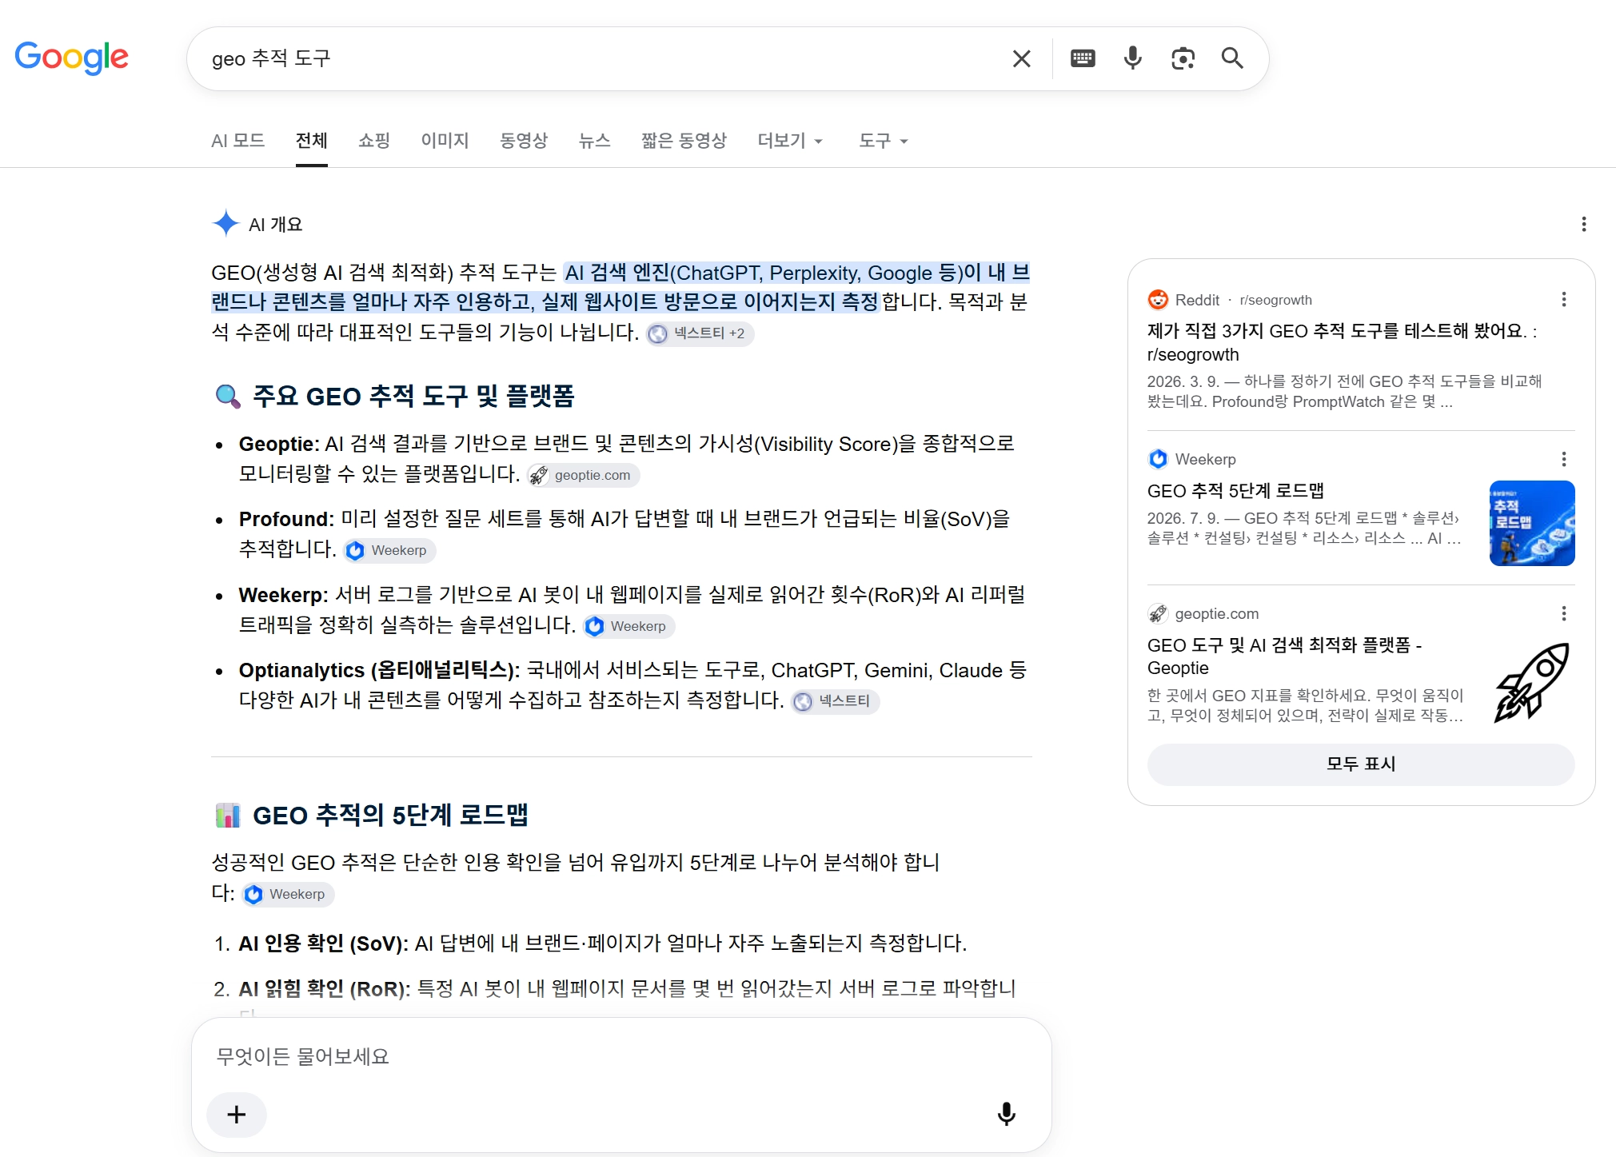The width and height of the screenshot is (1616, 1157).
Task: Start voice input in the ask box
Action: [1006, 1114]
